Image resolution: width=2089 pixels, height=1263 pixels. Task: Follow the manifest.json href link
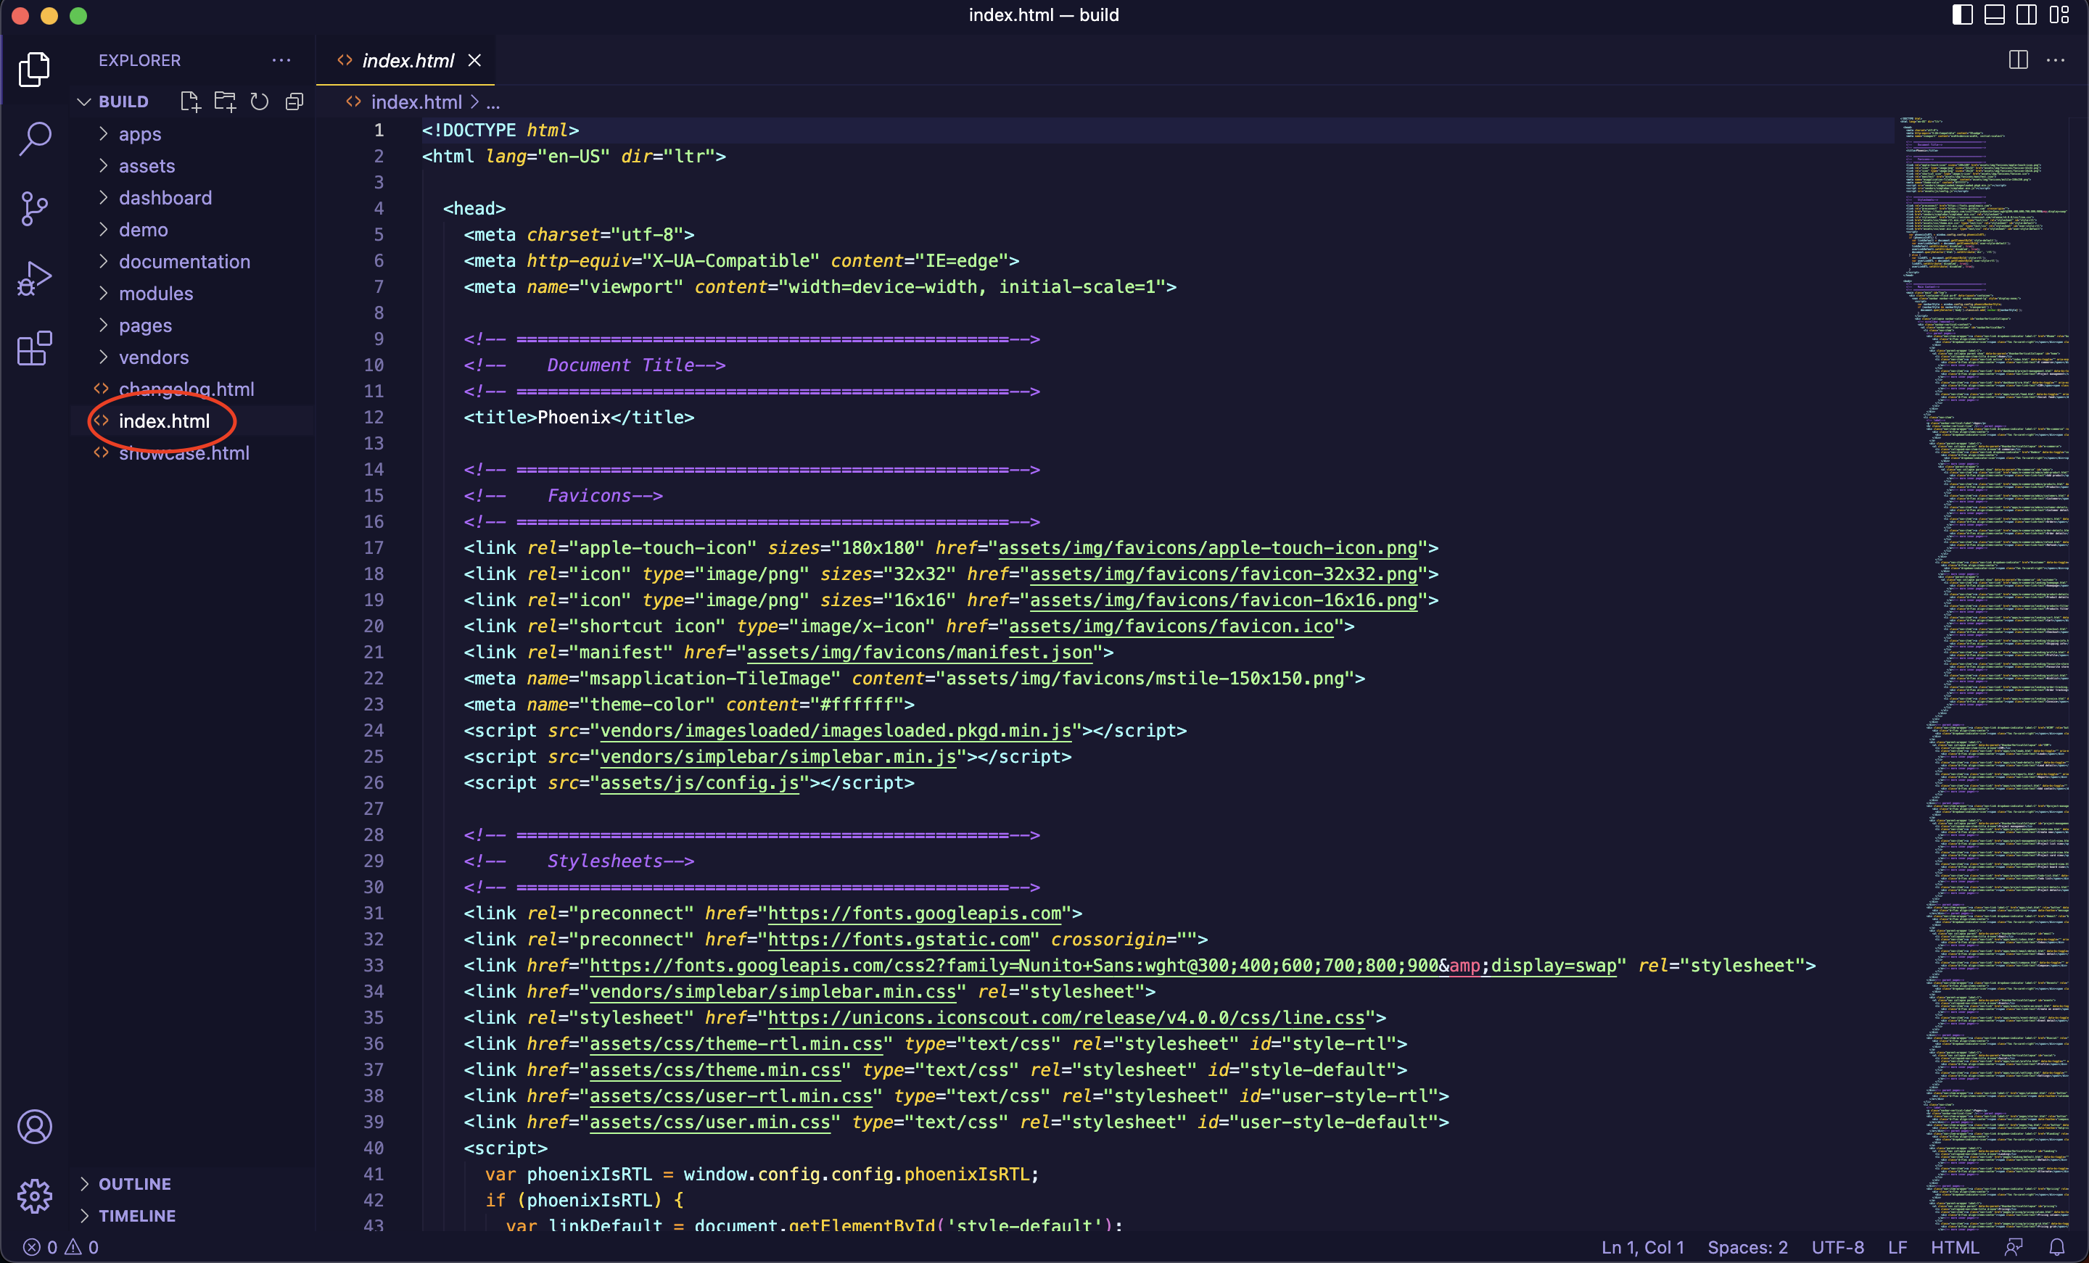pos(919,653)
